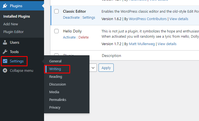This screenshot has width=199, height=121.
Task: Click the Tools wrench icon
Action: [5, 52]
